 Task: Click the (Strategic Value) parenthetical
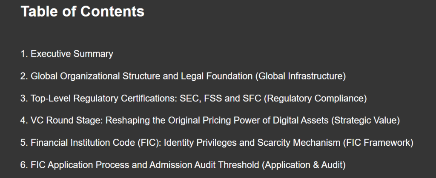[x=365, y=120]
